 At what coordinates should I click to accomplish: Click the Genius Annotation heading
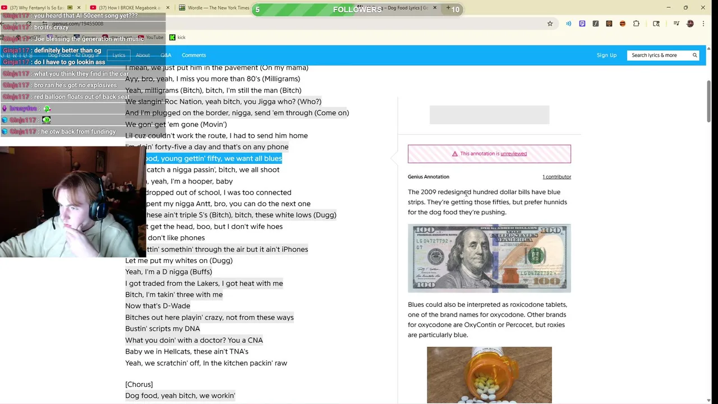click(428, 177)
